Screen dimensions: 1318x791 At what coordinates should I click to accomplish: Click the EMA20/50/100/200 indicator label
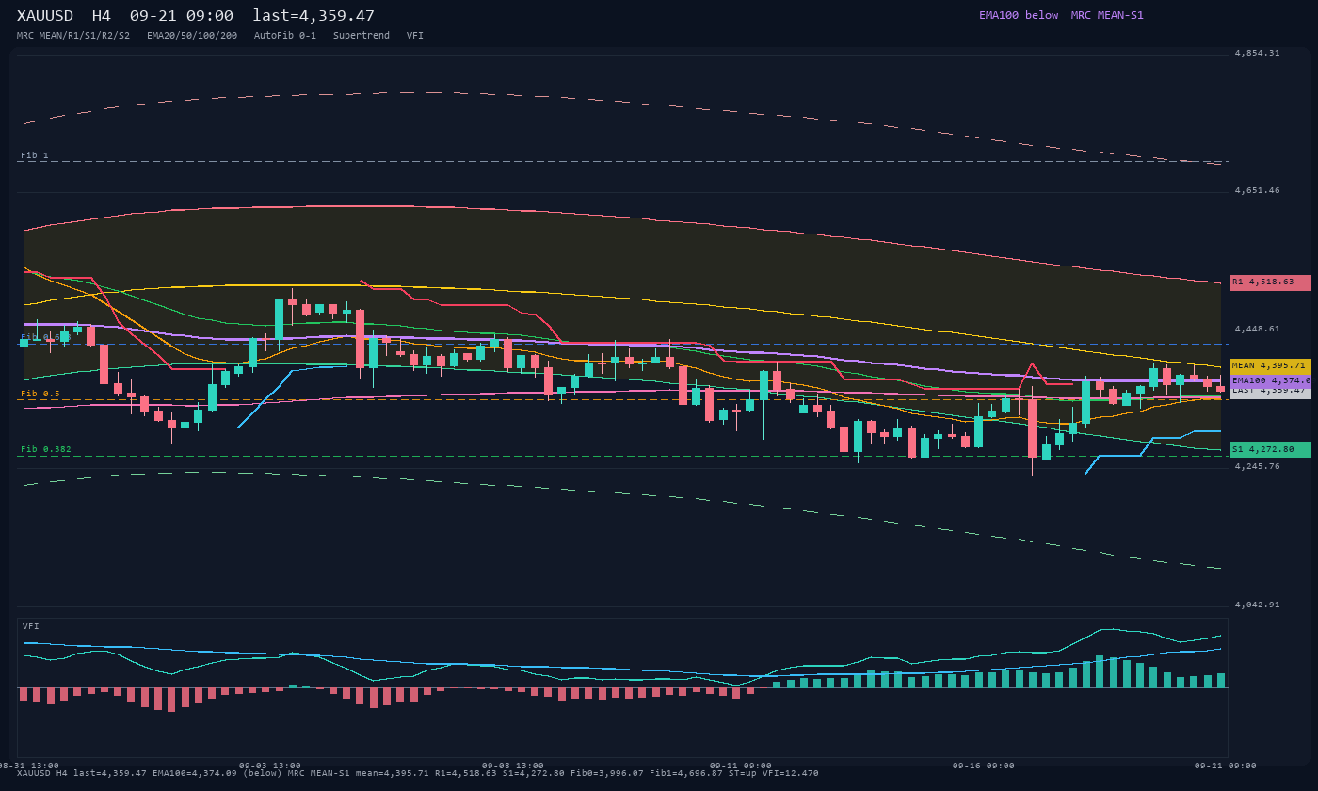(192, 36)
